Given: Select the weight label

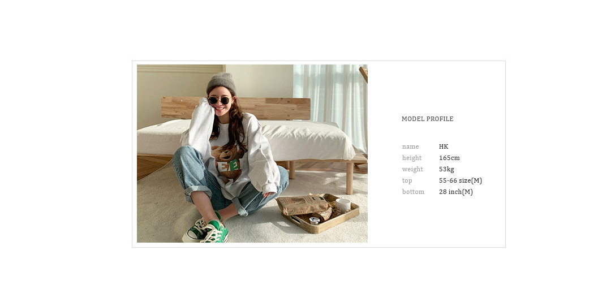Looking at the screenshot, I should (412, 170).
